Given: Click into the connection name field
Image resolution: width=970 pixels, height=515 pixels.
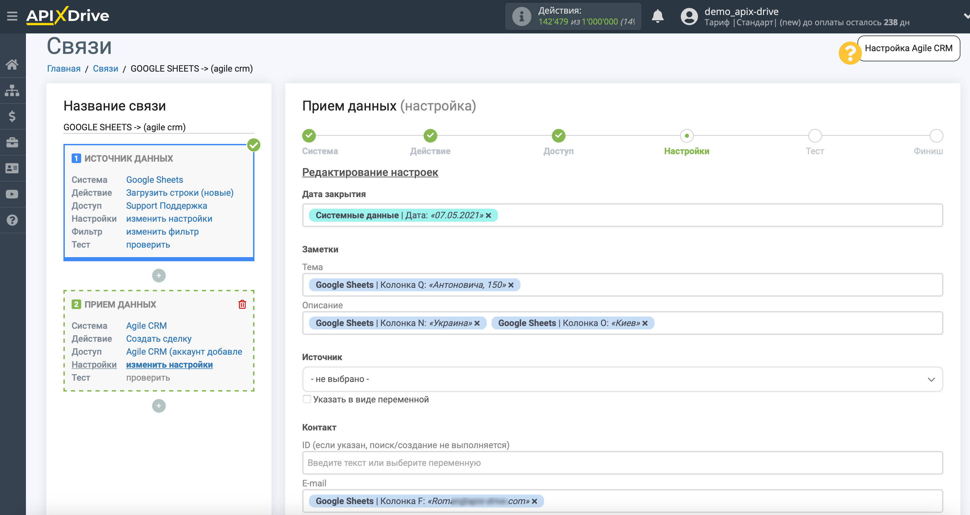Looking at the screenshot, I should pyautogui.click(x=159, y=127).
